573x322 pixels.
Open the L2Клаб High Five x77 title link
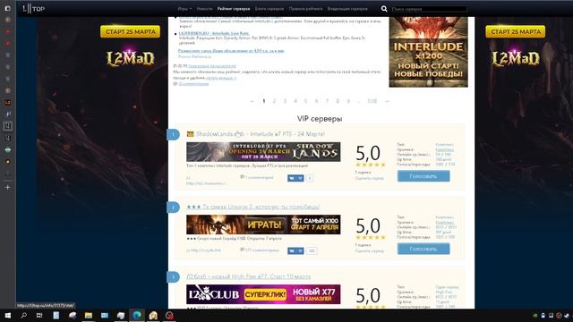pos(249,276)
